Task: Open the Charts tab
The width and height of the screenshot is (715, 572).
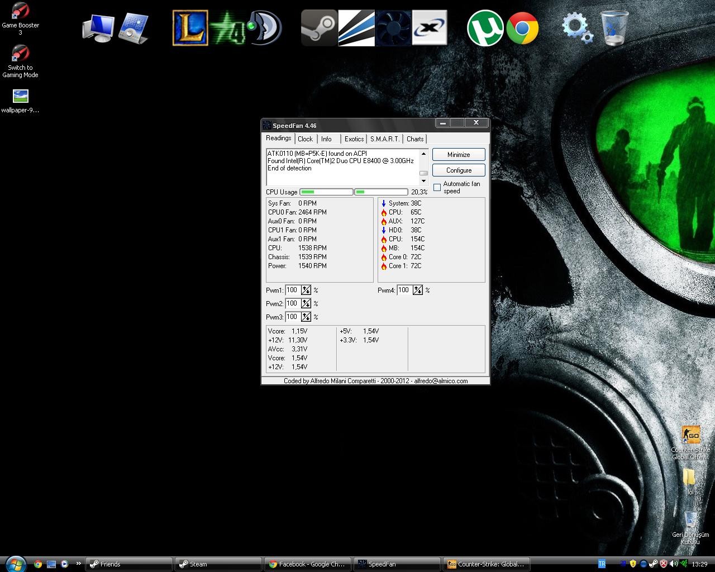Action: [415, 139]
